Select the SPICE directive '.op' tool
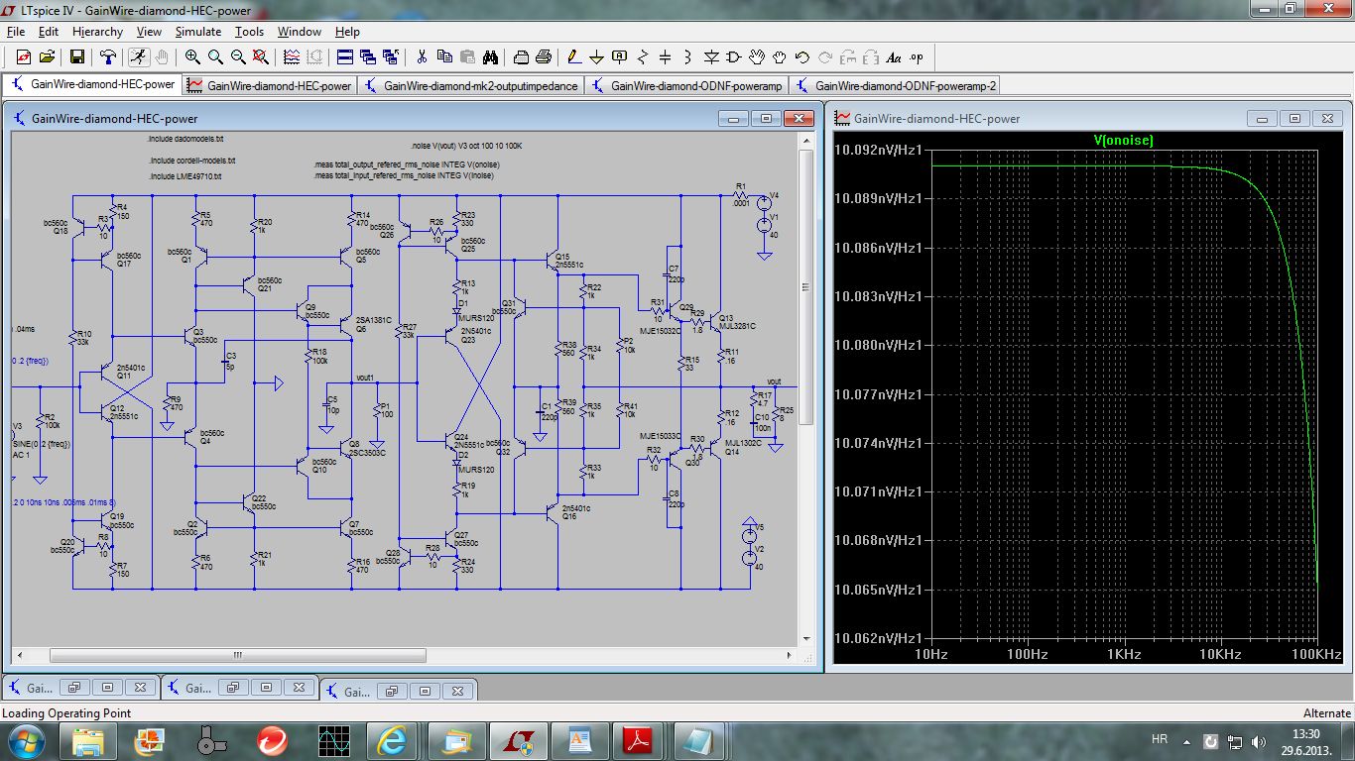 [x=917, y=56]
